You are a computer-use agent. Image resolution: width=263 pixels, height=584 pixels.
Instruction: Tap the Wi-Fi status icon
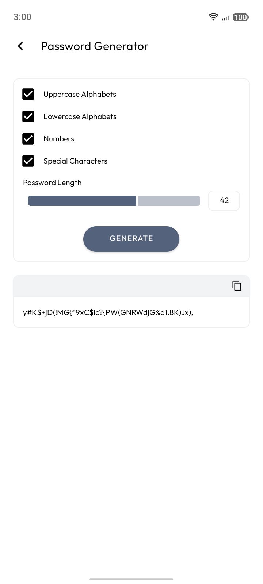pyautogui.click(x=213, y=17)
